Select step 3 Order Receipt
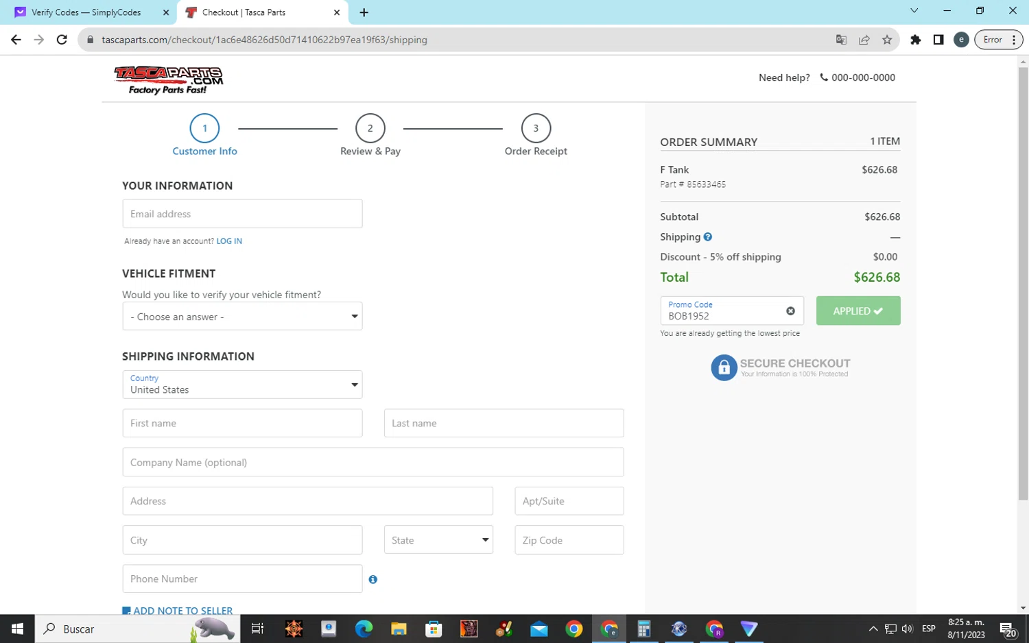This screenshot has width=1029, height=643. click(536, 136)
